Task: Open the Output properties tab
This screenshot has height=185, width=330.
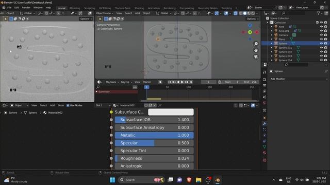Action: pos(265,85)
